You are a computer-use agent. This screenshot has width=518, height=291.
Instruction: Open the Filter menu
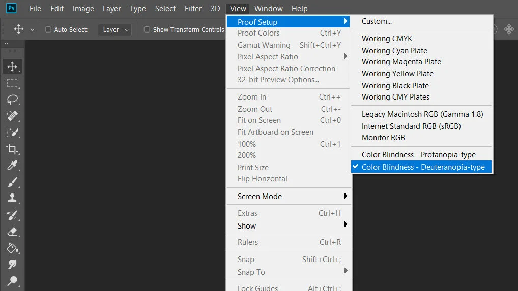tap(193, 9)
